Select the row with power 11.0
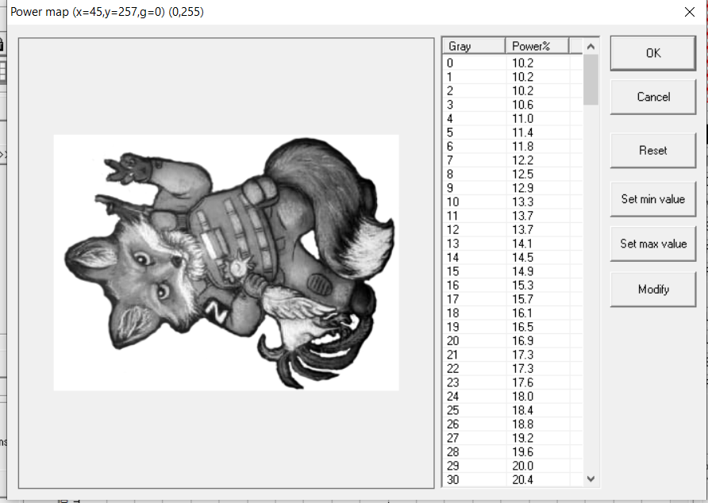This screenshot has width=708, height=503. [x=513, y=119]
